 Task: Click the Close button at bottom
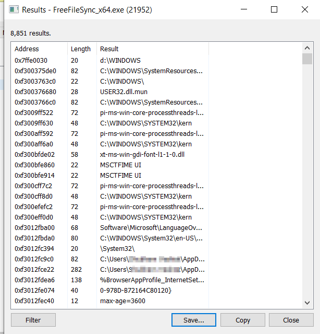[x=291, y=320]
